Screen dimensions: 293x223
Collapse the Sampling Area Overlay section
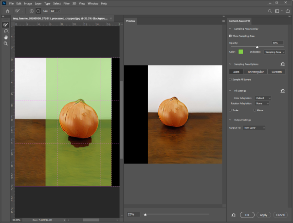[230, 29]
